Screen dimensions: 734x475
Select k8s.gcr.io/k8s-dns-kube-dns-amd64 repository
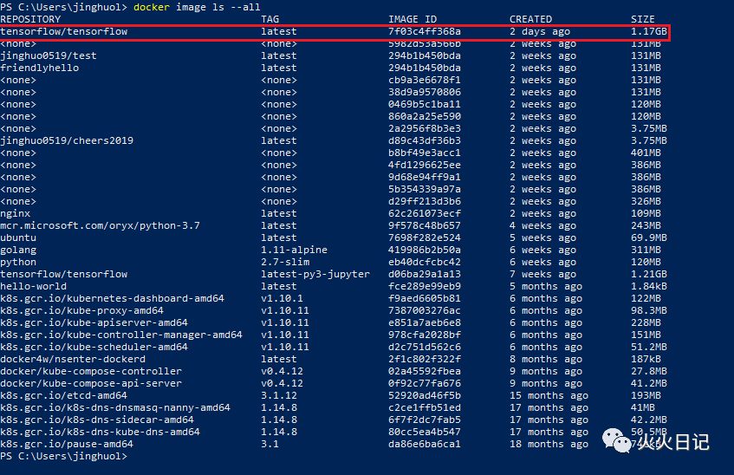100,432
